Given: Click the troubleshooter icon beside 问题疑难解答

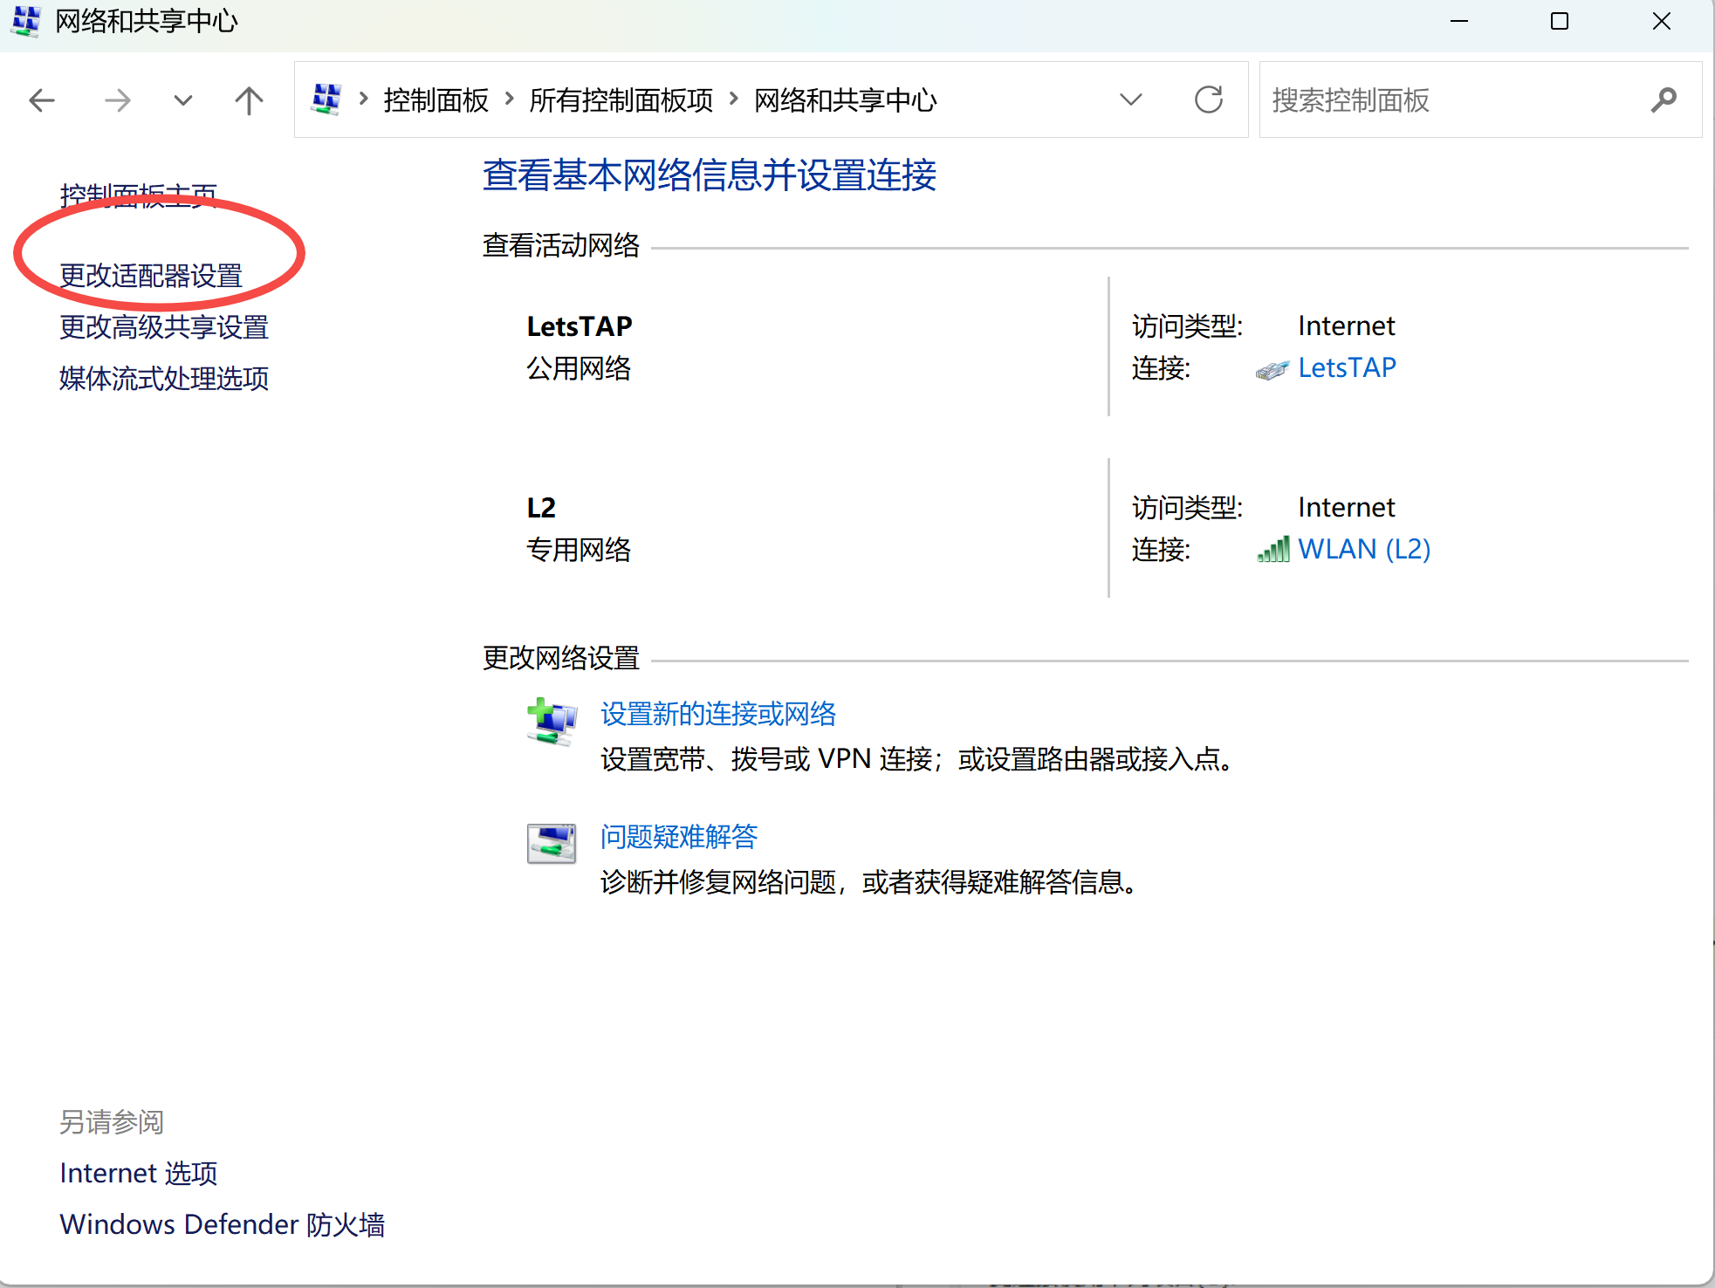Looking at the screenshot, I should click(x=551, y=843).
